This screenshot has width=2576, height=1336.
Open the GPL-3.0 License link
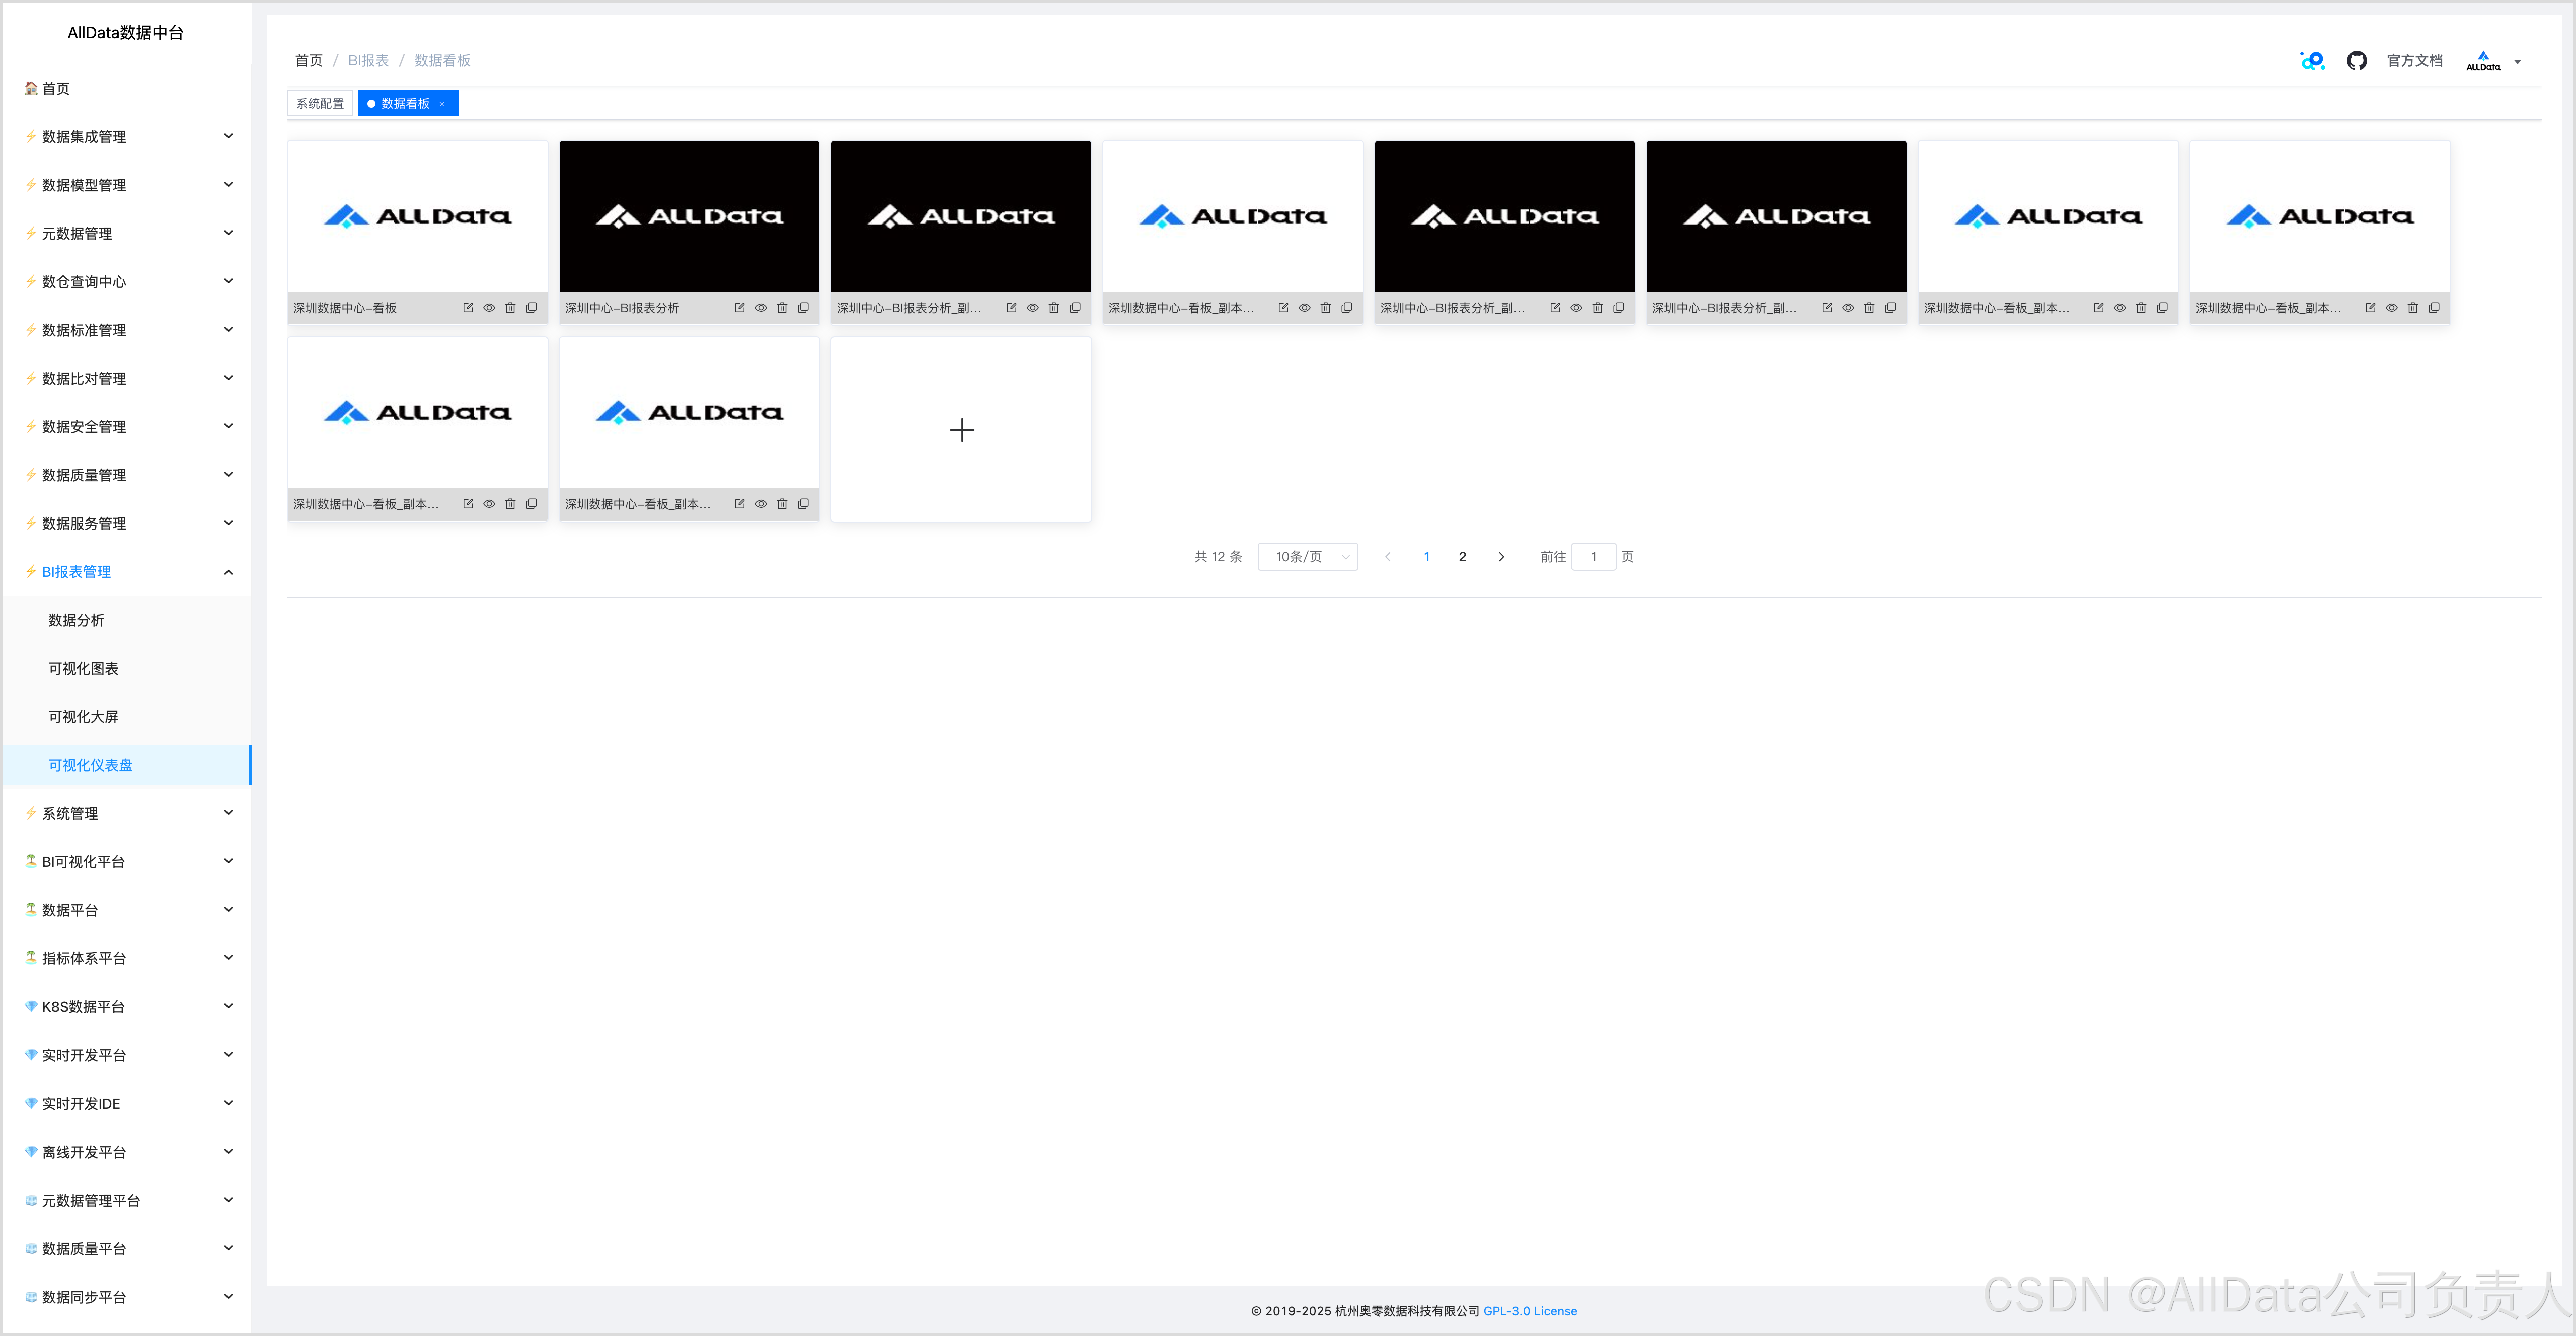tap(1530, 1311)
